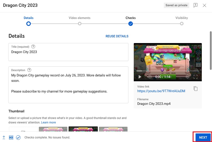Click the Details step circle
The height and width of the screenshot is (142, 212).
coord(29,24)
